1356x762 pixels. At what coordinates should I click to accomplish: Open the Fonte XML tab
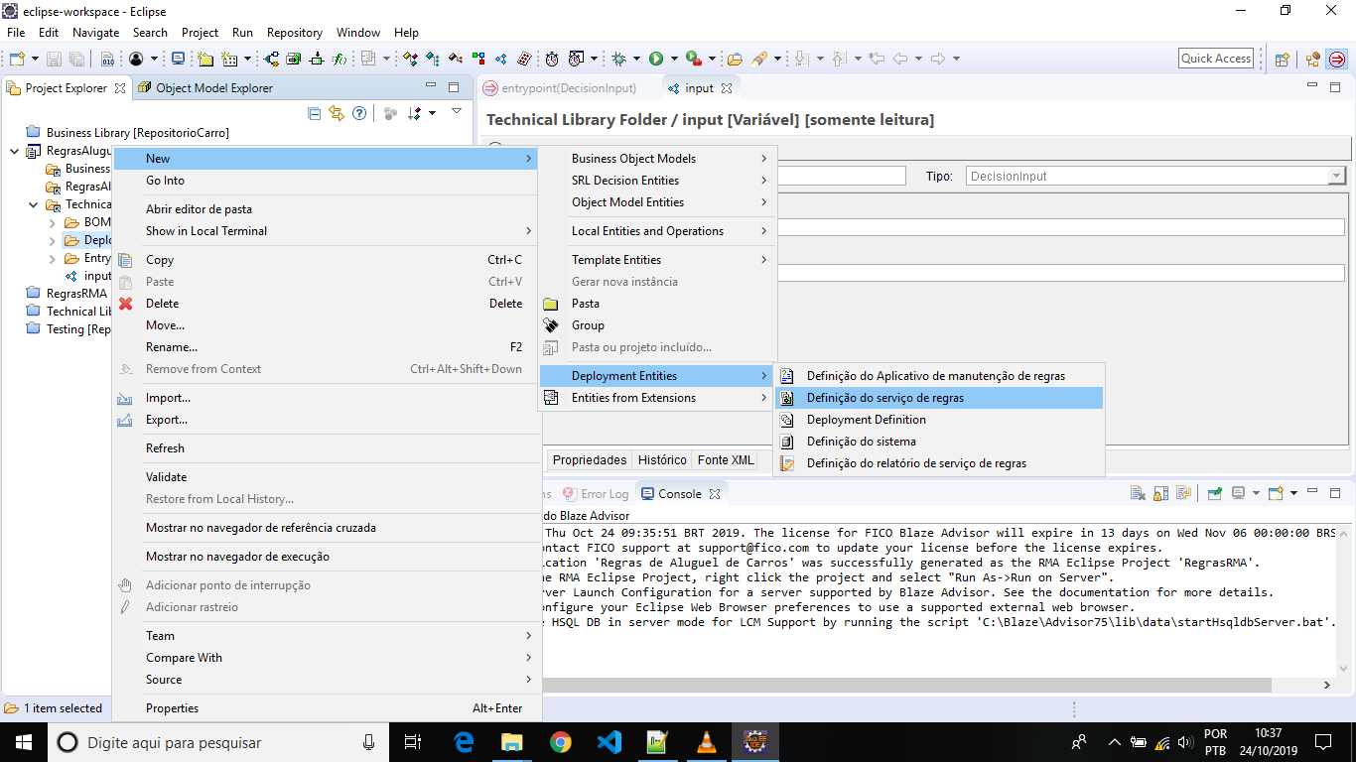coord(726,460)
